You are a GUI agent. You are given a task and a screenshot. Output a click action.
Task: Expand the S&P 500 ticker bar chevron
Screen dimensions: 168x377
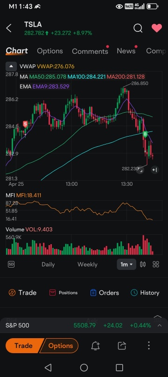(159, 325)
